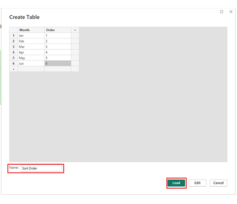This screenshot has height=204, width=237.
Task: Click Order cell in row 3
Action: pos(58,47)
